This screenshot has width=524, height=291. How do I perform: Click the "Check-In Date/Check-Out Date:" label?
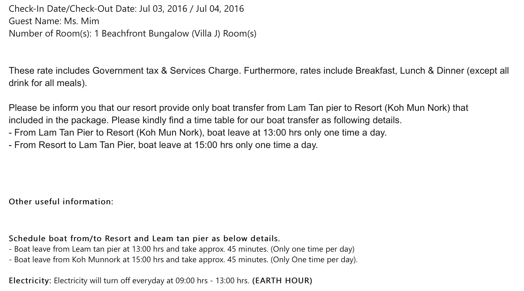click(x=73, y=9)
